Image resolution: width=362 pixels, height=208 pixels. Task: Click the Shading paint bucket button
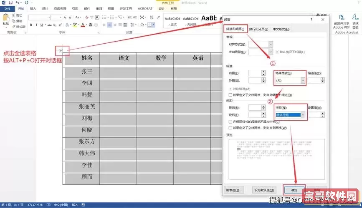click(142, 25)
